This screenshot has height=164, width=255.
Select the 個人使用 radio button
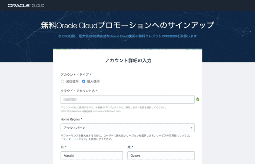pos(83,81)
